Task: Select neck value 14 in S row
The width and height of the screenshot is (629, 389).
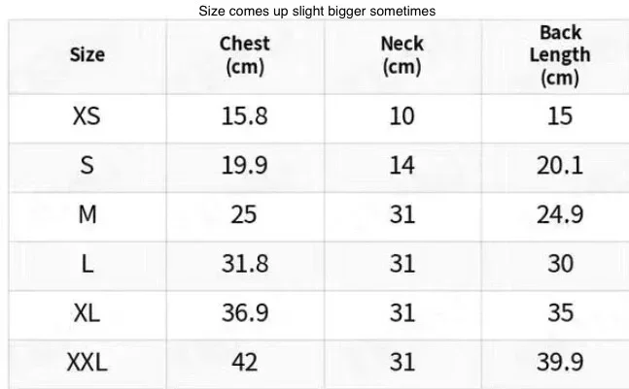Action: tap(402, 165)
